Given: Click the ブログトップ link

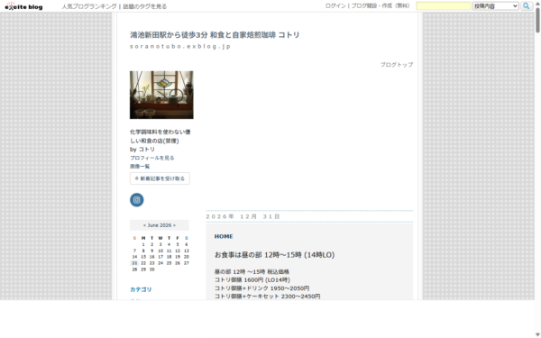Looking at the screenshot, I should [397, 65].
